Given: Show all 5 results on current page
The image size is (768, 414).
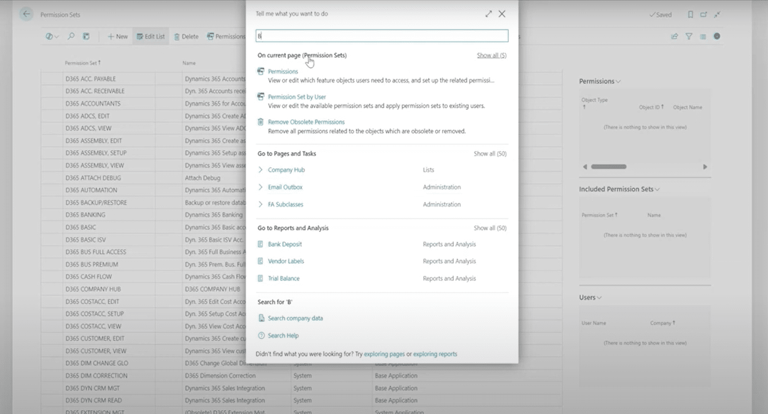Looking at the screenshot, I should click(x=491, y=55).
